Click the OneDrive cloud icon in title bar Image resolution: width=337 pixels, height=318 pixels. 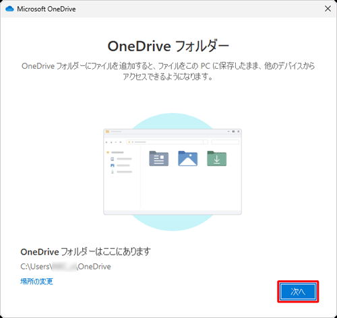pos(9,9)
